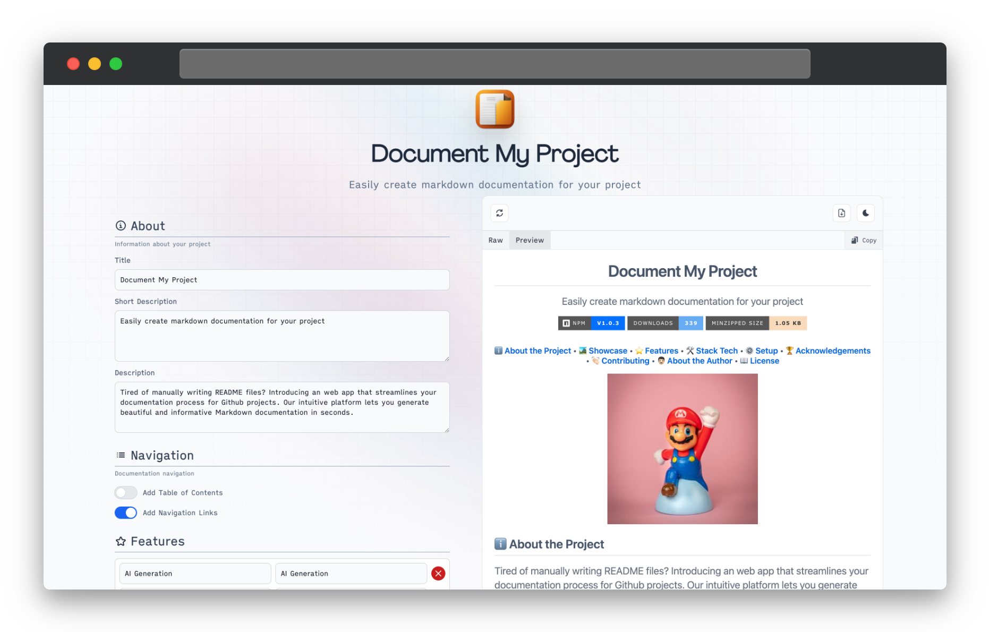Click the browser address bar
The height and width of the screenshot is (632, 989).
pyautogui.click(x=494, y=64)
